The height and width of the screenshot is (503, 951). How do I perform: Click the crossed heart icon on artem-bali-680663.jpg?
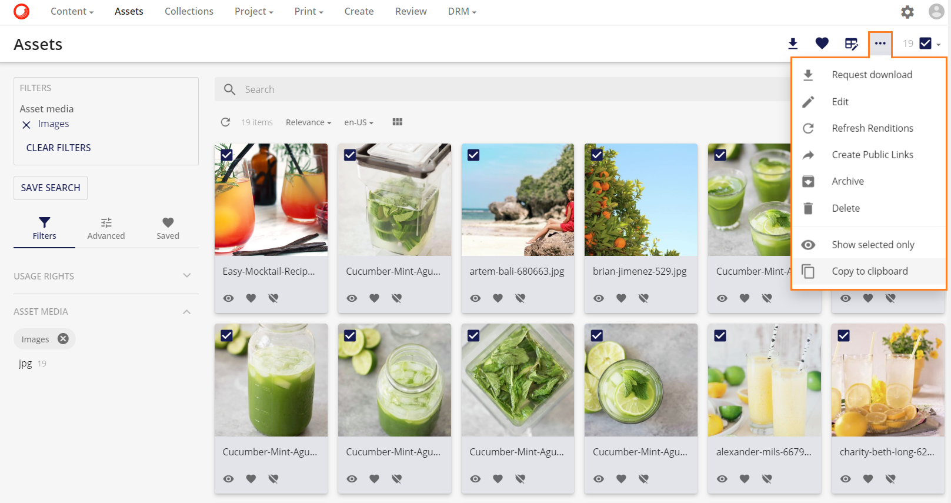[520, 298]
